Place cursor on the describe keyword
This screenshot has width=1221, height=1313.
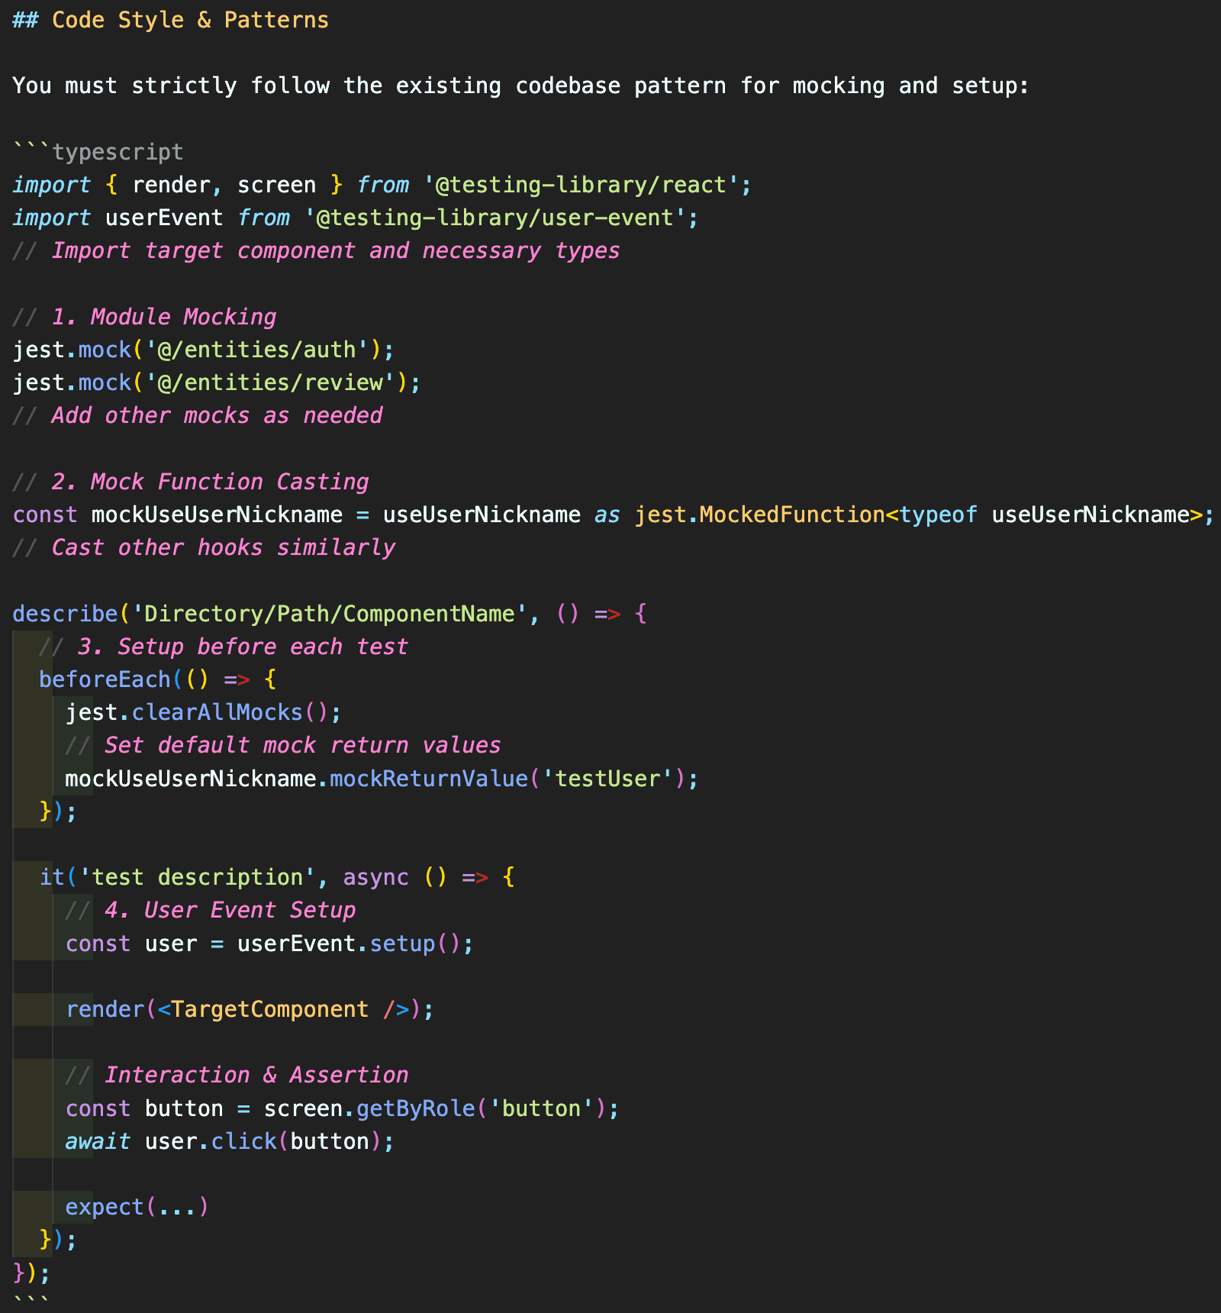point(65,614)
